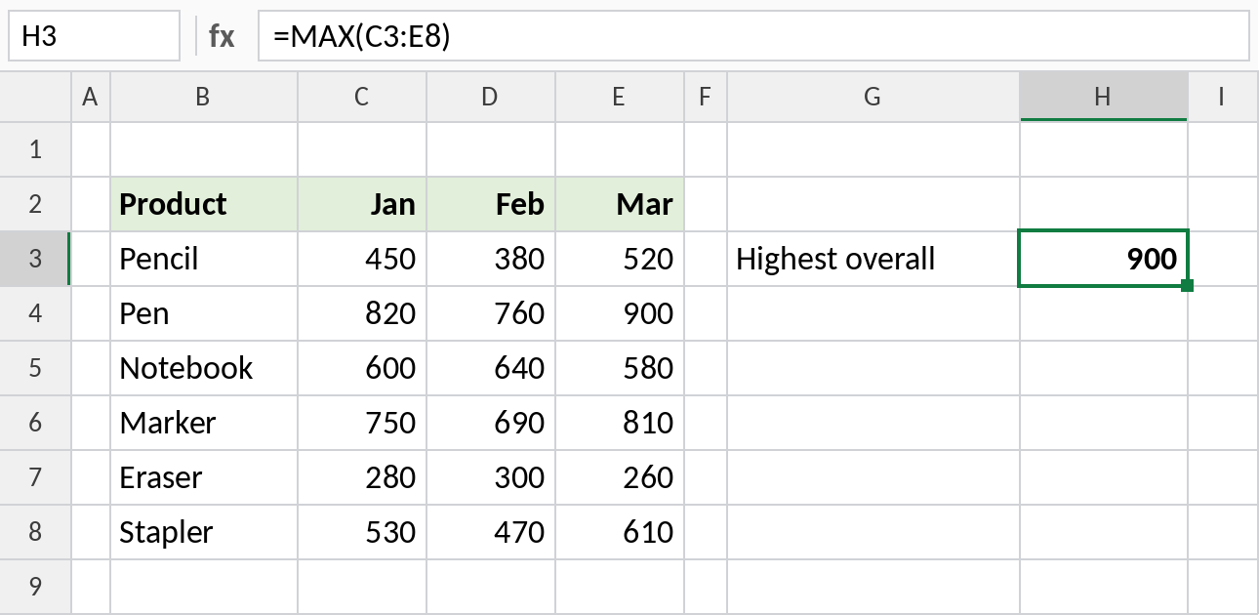Click the Highest overall label cell

coord(873,259)
